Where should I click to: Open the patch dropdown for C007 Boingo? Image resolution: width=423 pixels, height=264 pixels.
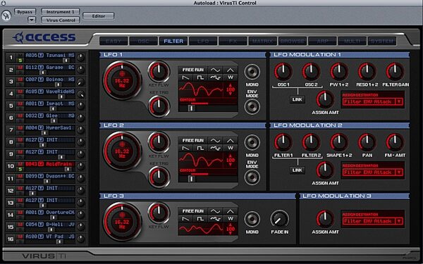[41, 80]
